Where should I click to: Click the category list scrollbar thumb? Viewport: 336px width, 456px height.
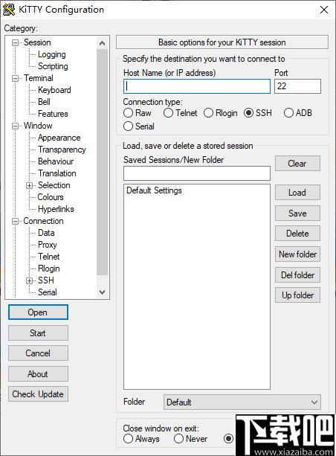click(x=102, y=162)
